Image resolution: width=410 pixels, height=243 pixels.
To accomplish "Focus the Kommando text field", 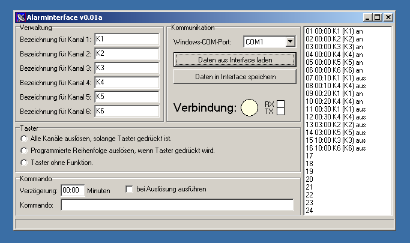I will click(x=177, y=205).
